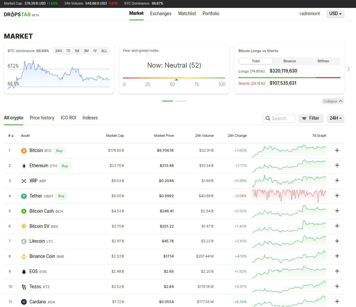Image resolution: width=356 pixels, height=307 pixels.
Task: Add Bitcoin SV using its plus icon
Action: click(x=337, y=226)
